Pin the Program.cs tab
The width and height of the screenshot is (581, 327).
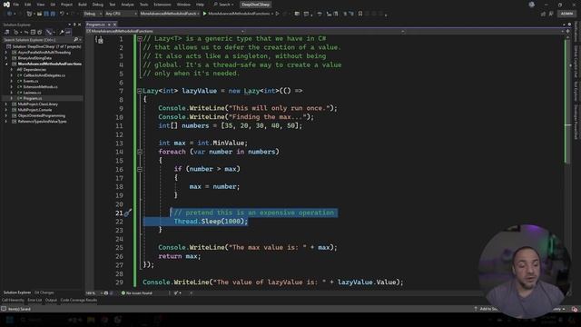pos(109,25)
